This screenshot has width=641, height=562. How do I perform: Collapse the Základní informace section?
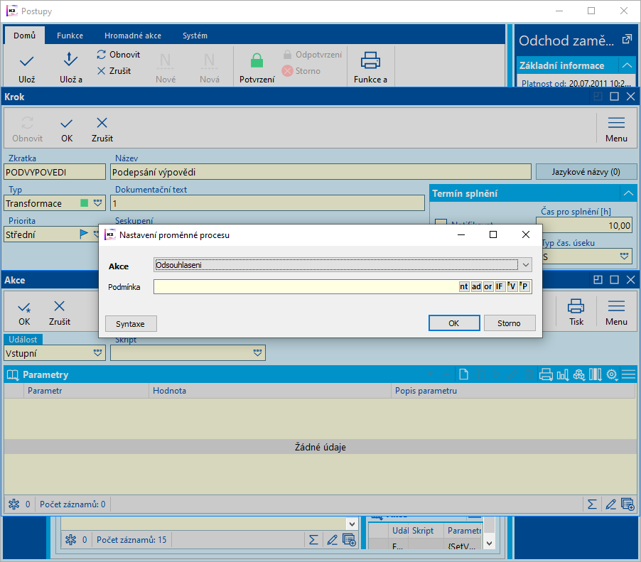627,65
